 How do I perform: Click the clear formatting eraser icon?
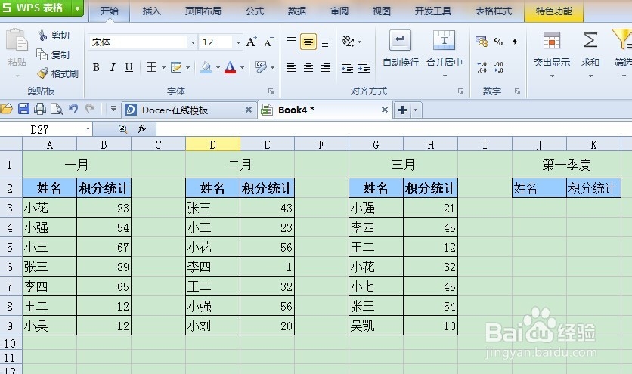pyautogui.click(x=260, y=67)
